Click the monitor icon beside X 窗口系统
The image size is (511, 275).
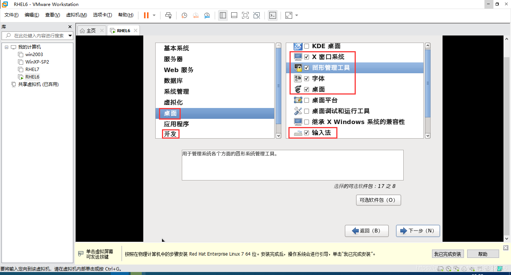click(298, 57)
